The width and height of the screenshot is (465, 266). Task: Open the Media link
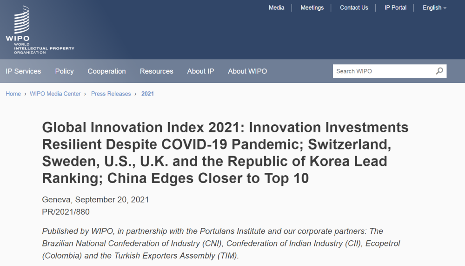[x=276, y=7]
